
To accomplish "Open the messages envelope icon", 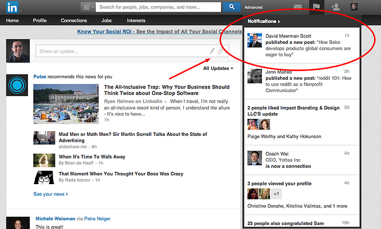I will 298,7.
